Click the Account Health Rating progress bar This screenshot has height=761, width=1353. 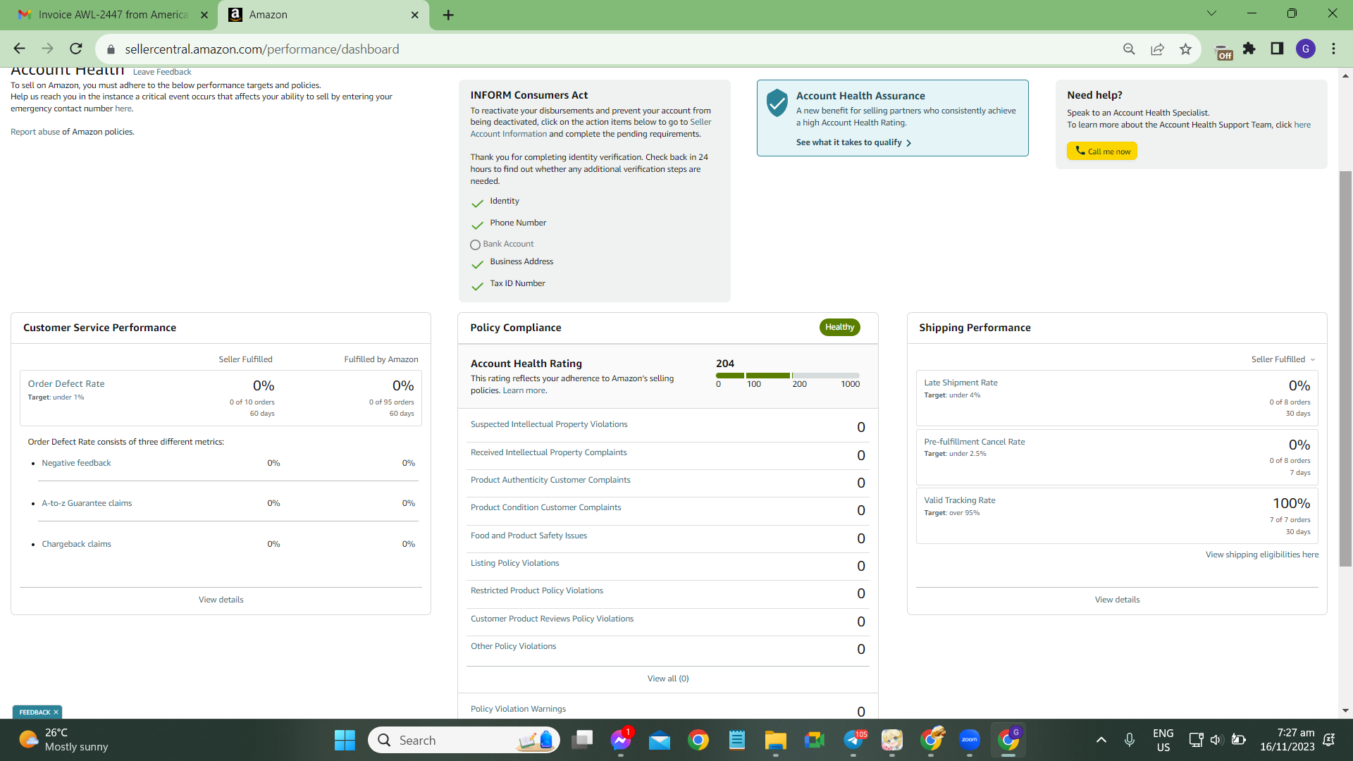[x=788, y=376]
